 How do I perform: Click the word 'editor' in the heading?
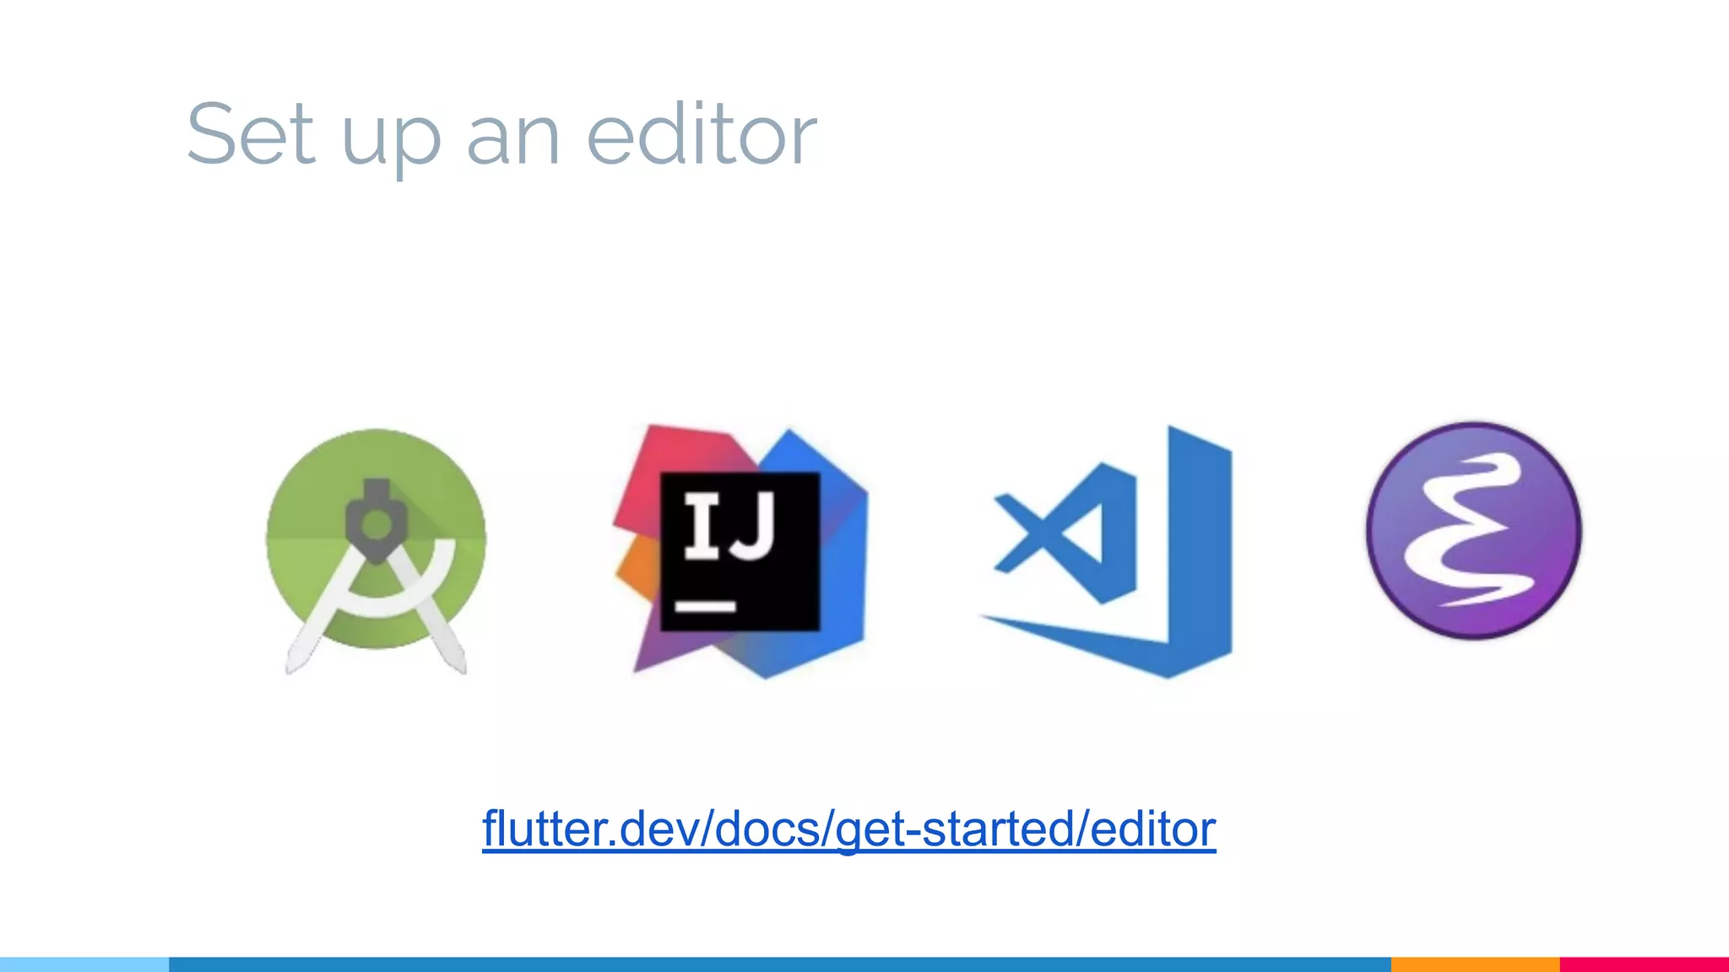click(702, 133)
